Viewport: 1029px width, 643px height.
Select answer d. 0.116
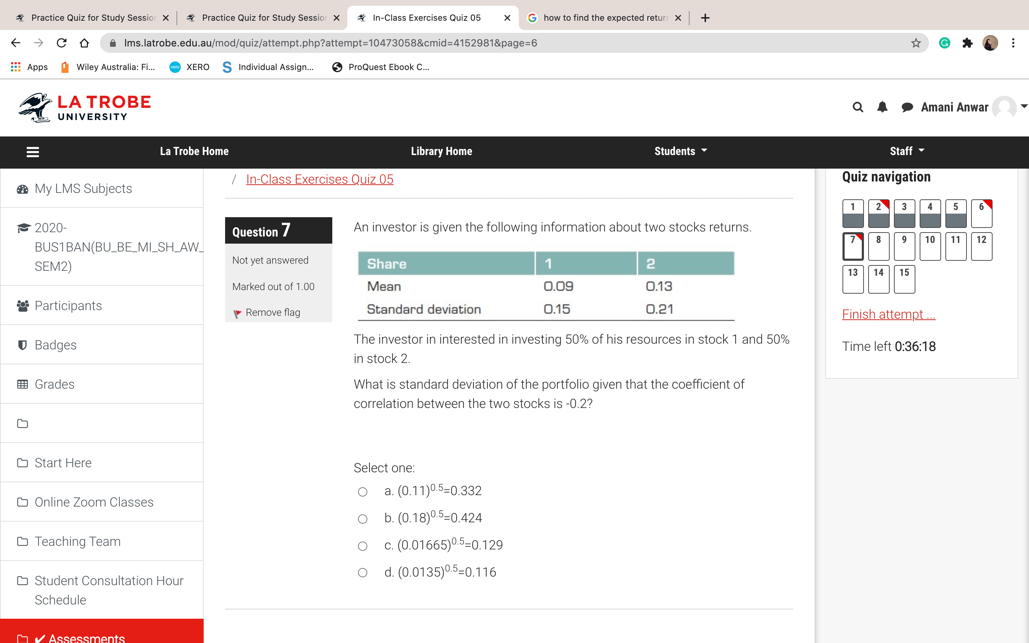(x=362, y=573)
